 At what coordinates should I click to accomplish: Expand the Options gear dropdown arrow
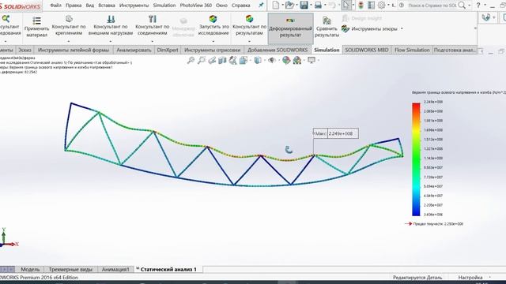point(388,6)
